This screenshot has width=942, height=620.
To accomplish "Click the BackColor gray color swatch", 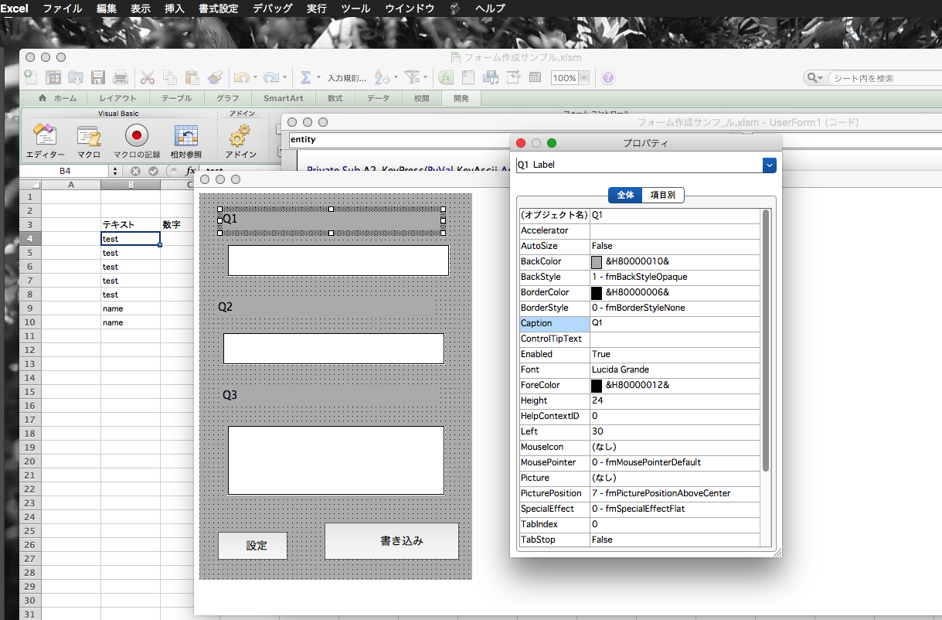I will [x=597, y=262].
